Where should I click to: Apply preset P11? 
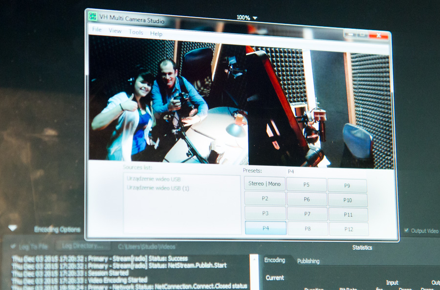[x=348, y=215]
